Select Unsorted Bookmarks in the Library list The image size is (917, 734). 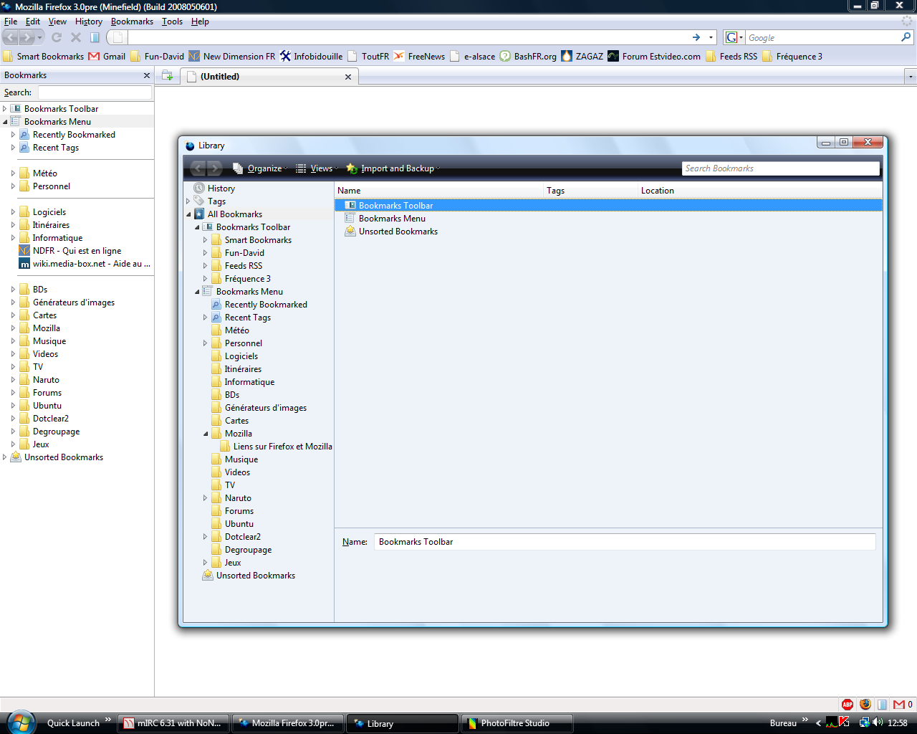(x=398, y=232)
